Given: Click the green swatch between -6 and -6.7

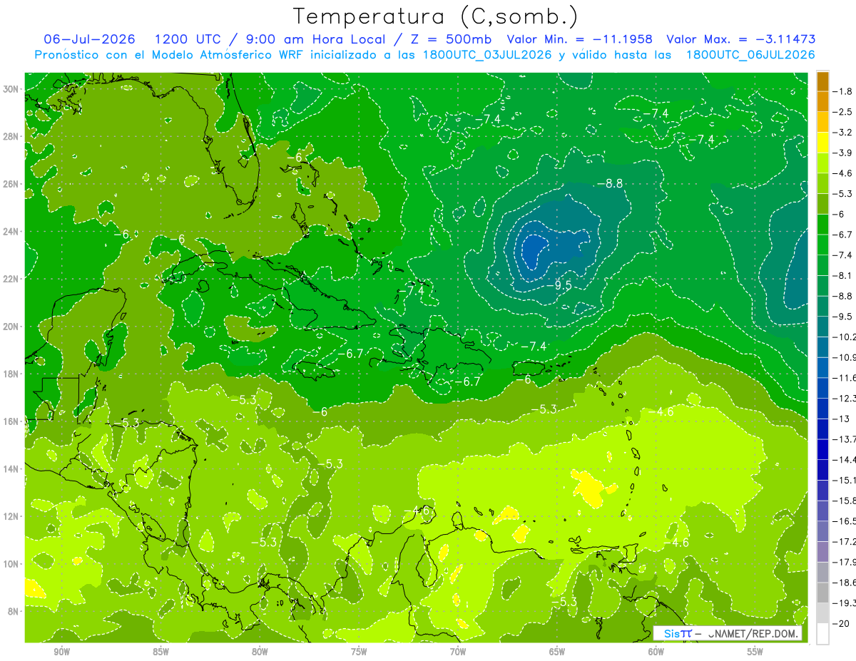Looking at the screenshot, I should click(x=822, y=225).
